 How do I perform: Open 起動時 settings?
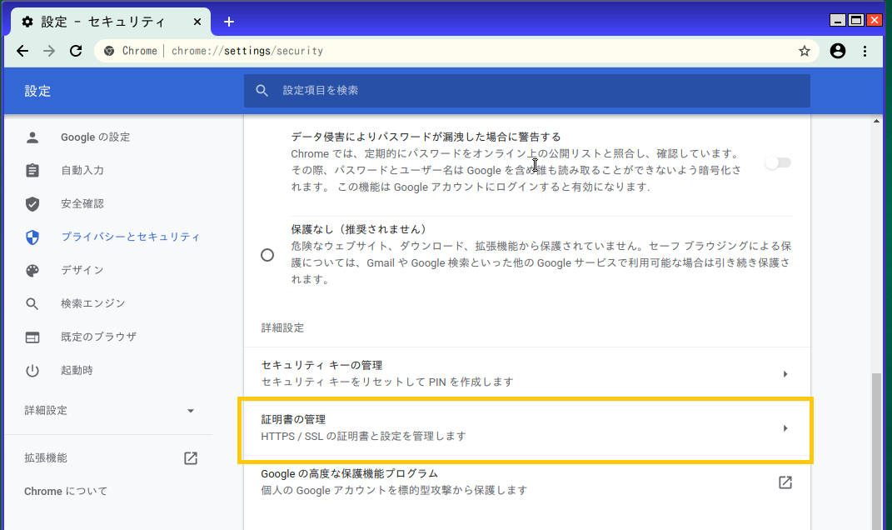tap(77, 371)
